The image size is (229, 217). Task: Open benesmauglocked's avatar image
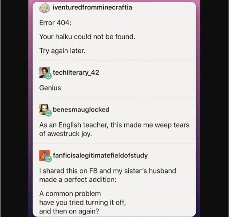tap(44, 110)
